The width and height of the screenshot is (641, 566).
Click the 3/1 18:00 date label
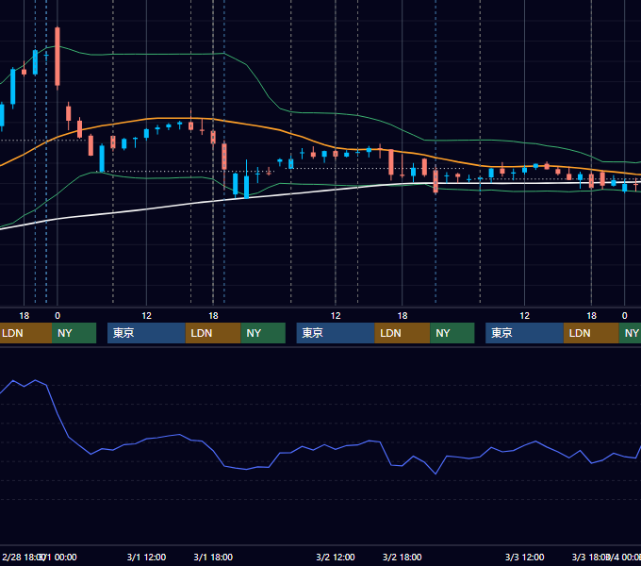click(x=213, y=557)
